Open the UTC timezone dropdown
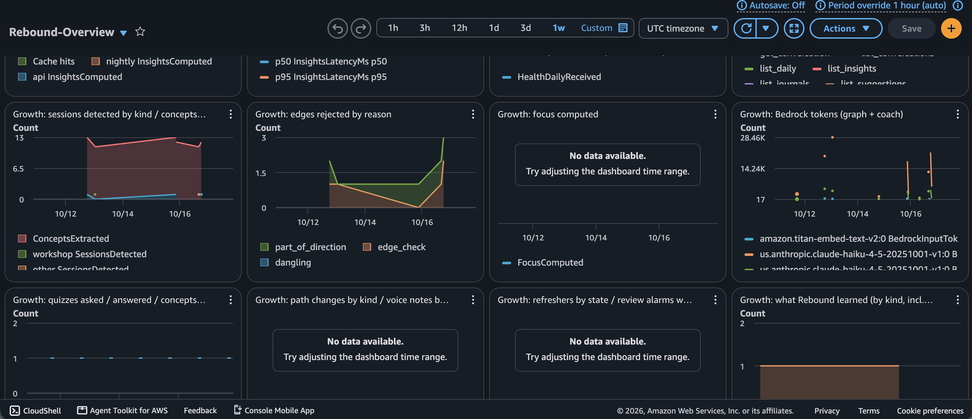This screenshot has width=972, height=419. coord(683,29)
